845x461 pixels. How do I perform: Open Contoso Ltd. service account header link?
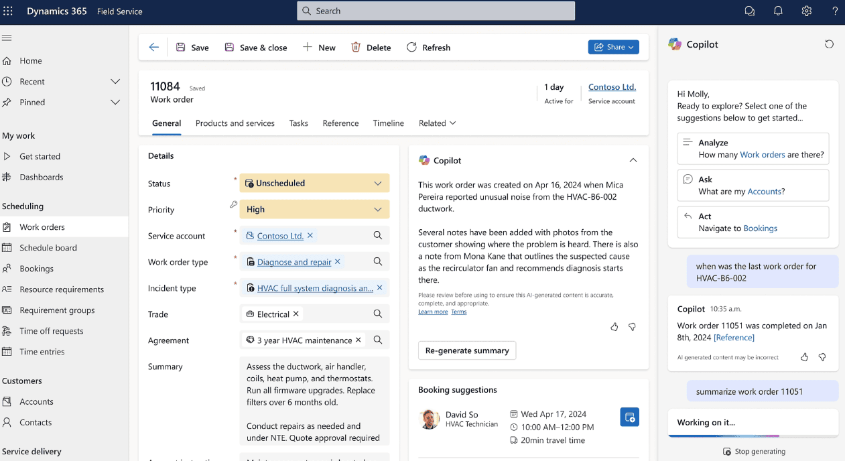coord(612,87)
